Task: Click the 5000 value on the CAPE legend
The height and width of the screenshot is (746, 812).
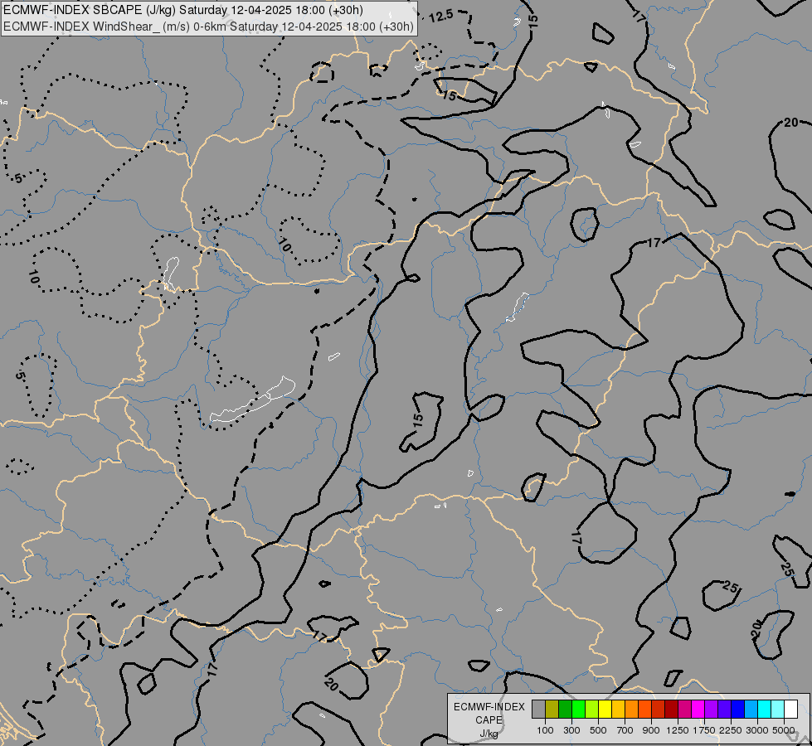Action: point(784,730)
